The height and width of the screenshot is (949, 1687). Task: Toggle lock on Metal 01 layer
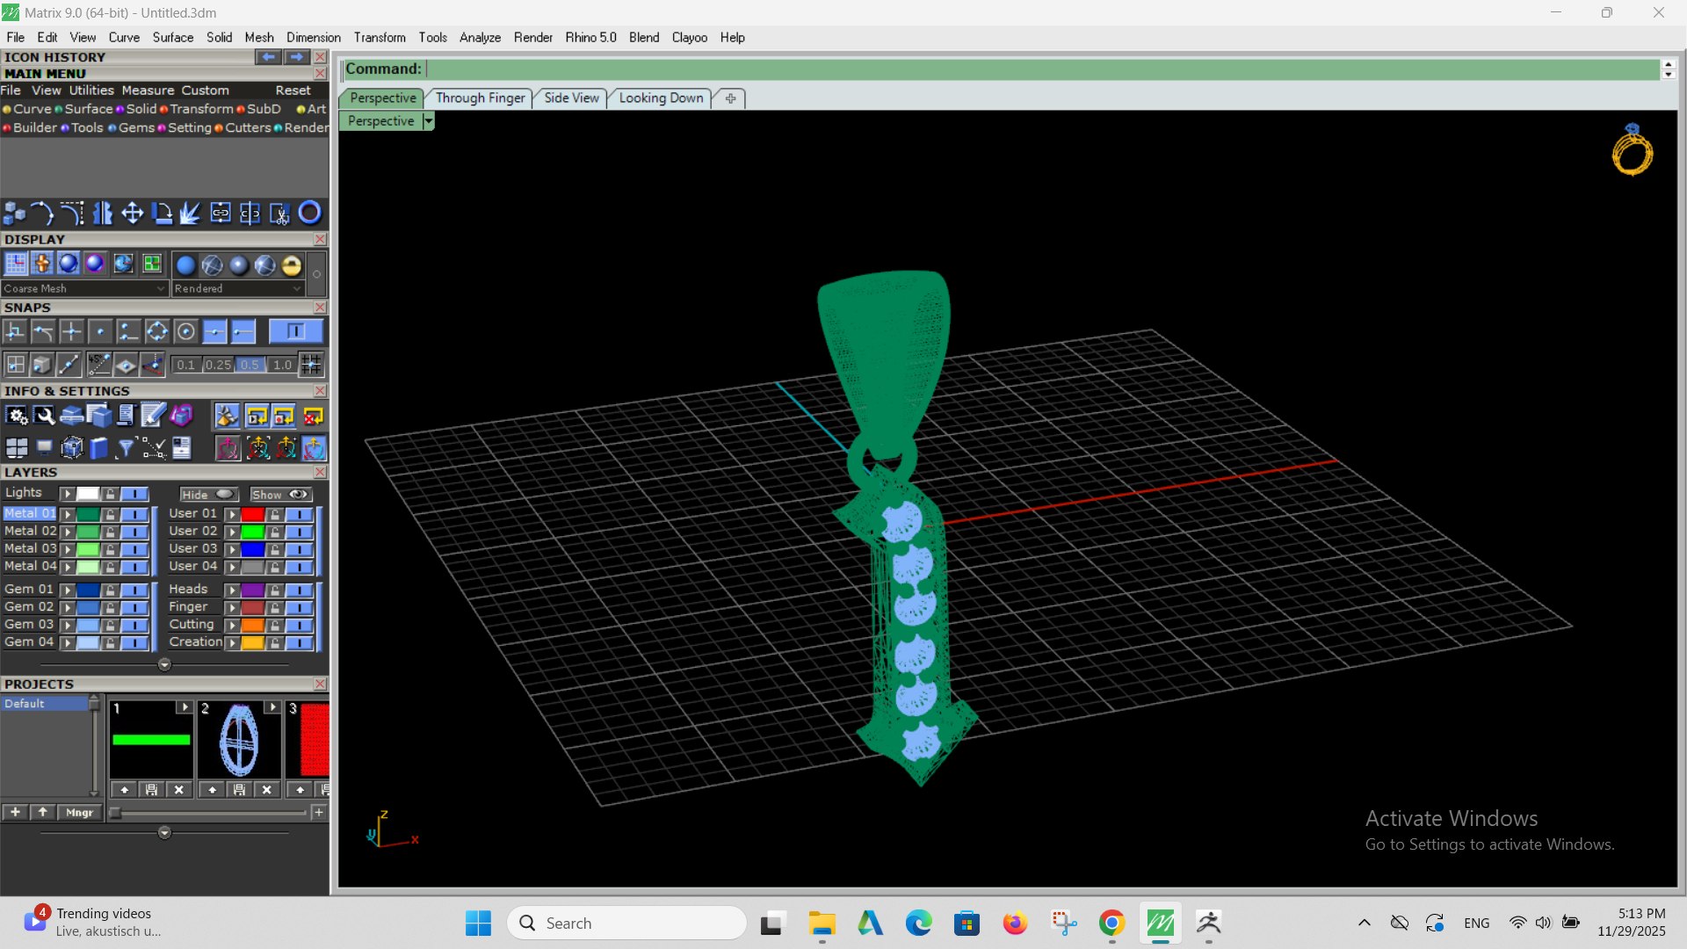coord(110,514)
